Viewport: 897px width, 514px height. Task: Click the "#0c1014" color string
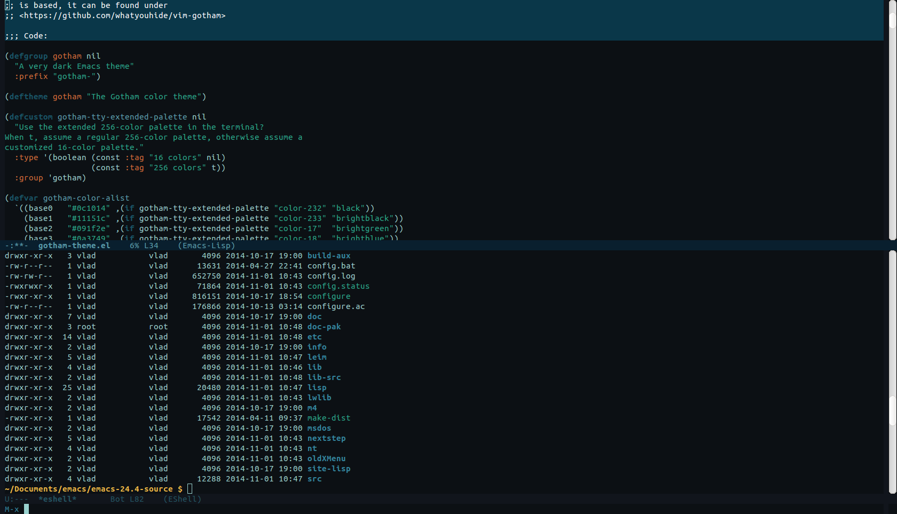89,208
